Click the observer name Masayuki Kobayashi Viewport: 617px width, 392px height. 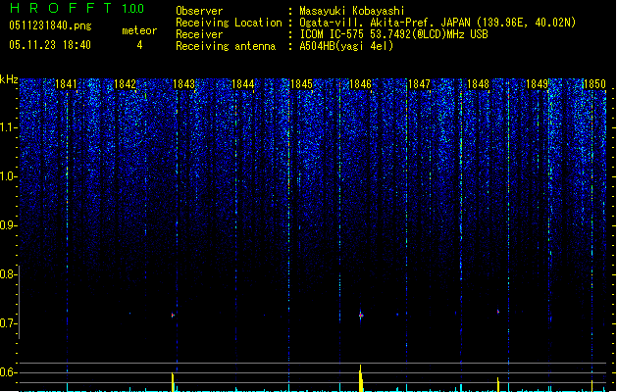click(x=352, y=11)
